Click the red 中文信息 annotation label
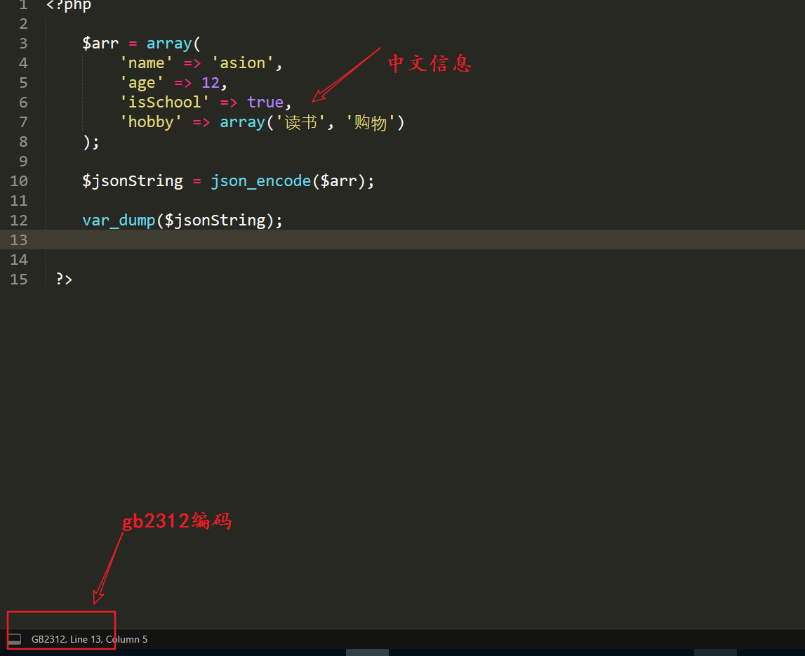The image size is (805, 656). (x=430, y=63)
